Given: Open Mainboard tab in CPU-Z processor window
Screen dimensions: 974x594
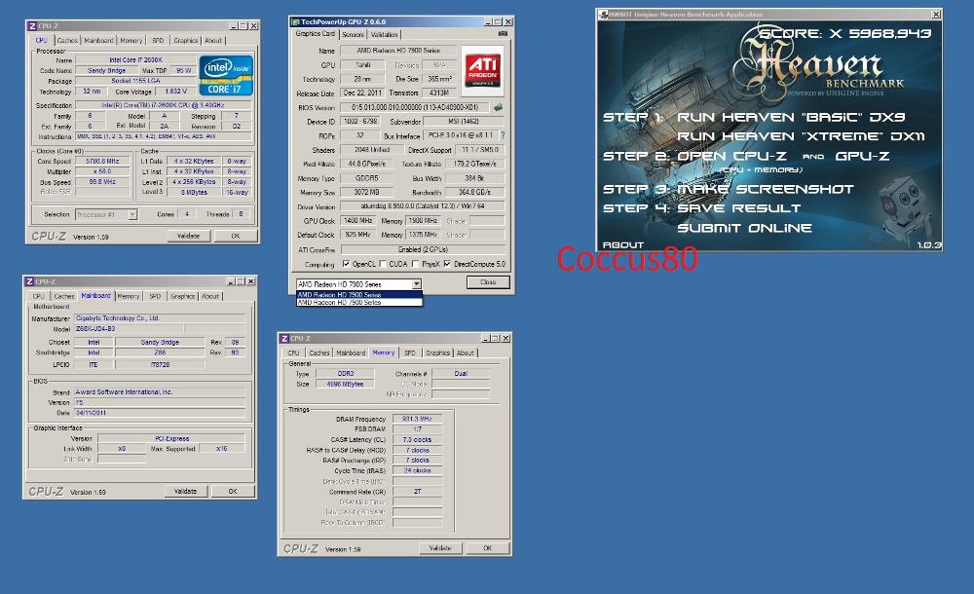Looking at the screenshot, I should pyautogui.click(x=98, y=40).
